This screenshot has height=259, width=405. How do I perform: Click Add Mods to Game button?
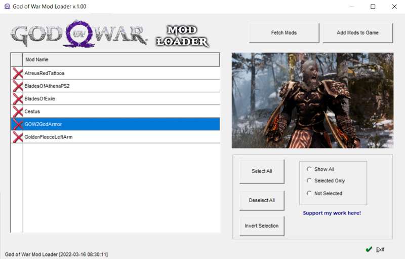pos(357,33)
